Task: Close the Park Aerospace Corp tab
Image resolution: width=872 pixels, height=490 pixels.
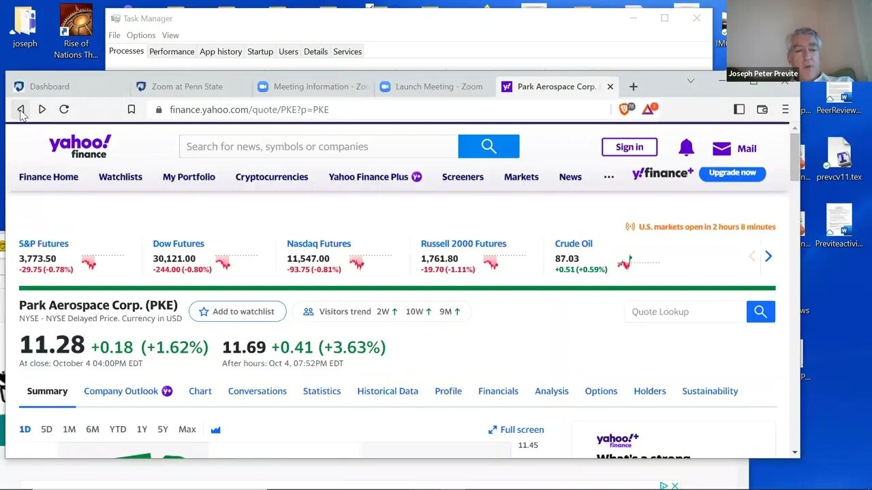Action: pos(610,86)
